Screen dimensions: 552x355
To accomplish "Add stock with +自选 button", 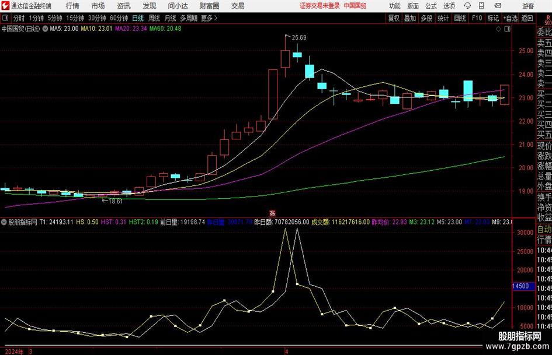I will click(511, 18).
